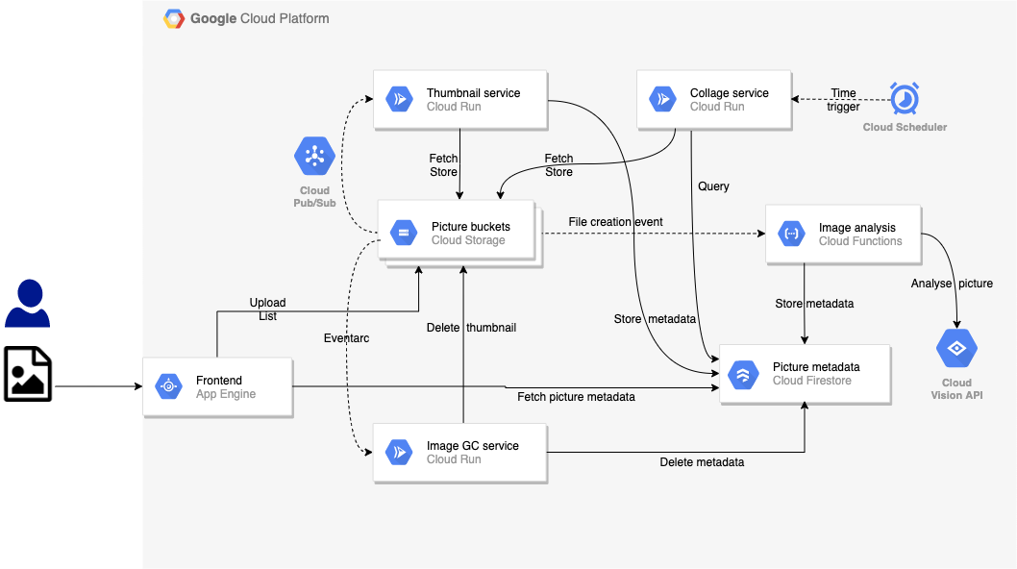Select the Cloud Vision API icon

[956, 348]
